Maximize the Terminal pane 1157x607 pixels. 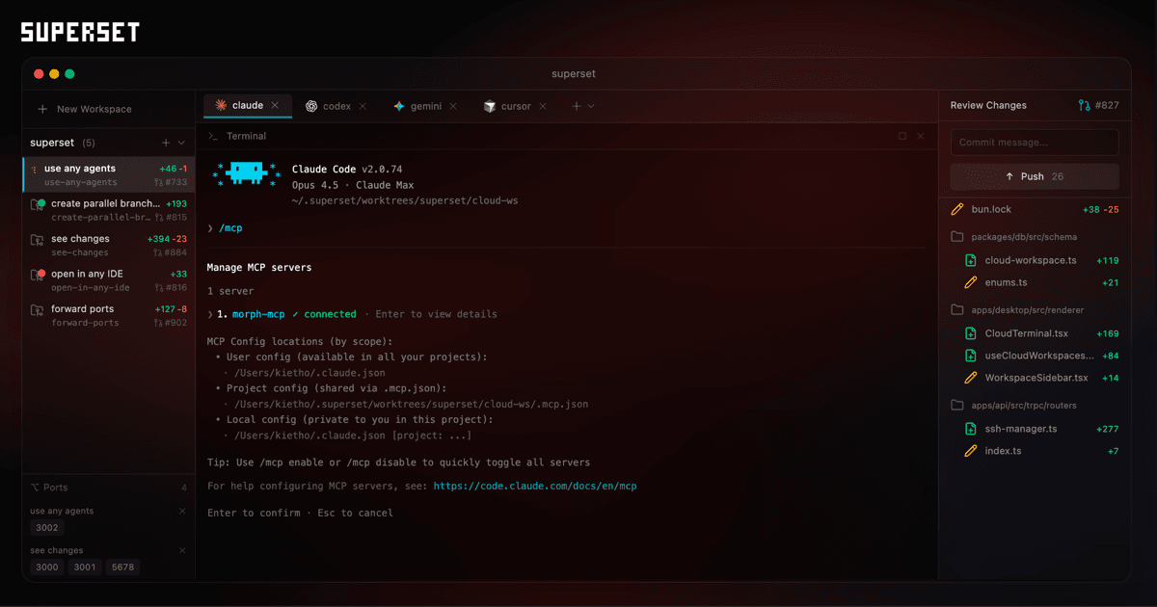point(902,136)
